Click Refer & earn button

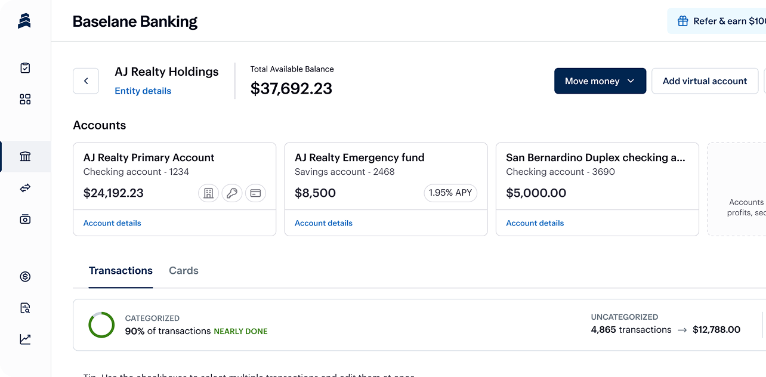(716, 21)
